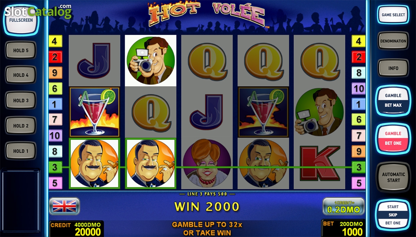Click the GAMBLE BET MAX button

coord(393,100)
